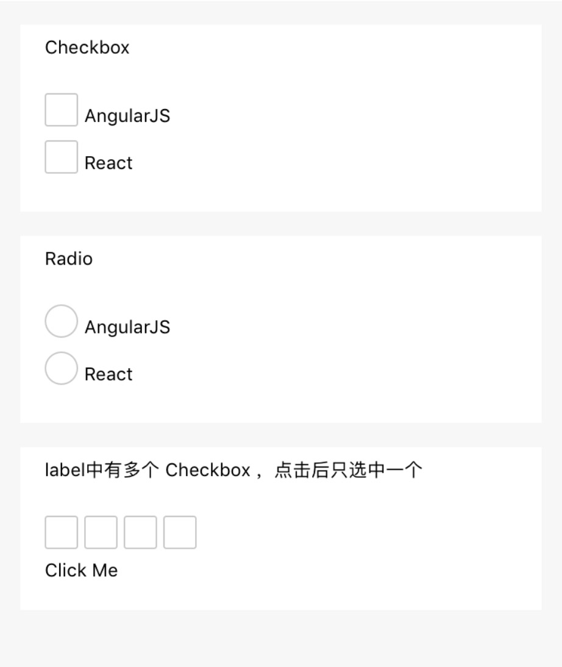Click the gray page background below the last card
The height and width of the screenshot is (667, 562).
[x=280, y=640]
